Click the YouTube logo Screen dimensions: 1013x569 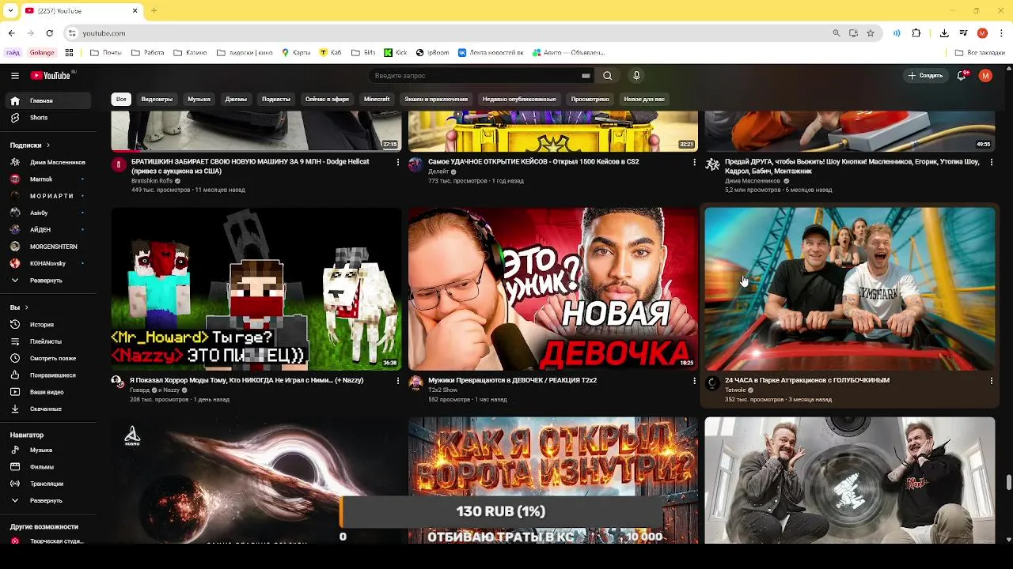pos(51,76)
